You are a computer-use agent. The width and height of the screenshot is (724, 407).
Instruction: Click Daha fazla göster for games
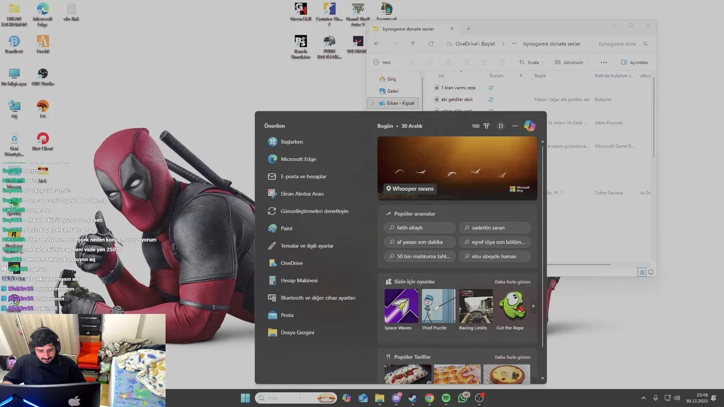pos(512,282)
